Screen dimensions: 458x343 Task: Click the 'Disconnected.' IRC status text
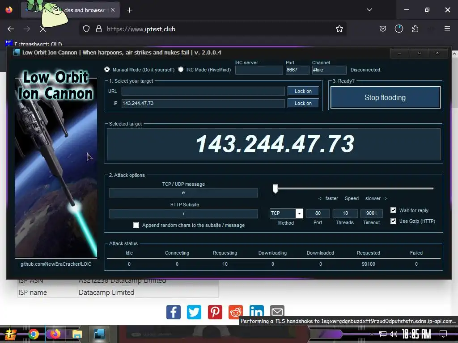(366, 70)
